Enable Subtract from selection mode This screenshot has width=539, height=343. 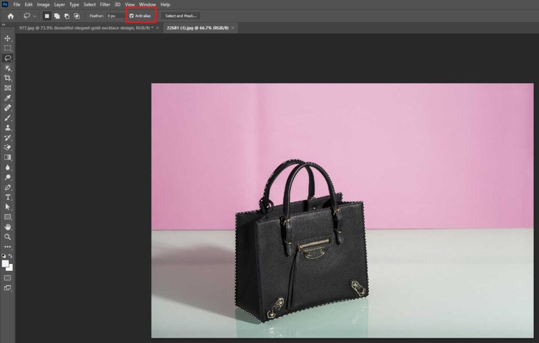tap(67, 16)
